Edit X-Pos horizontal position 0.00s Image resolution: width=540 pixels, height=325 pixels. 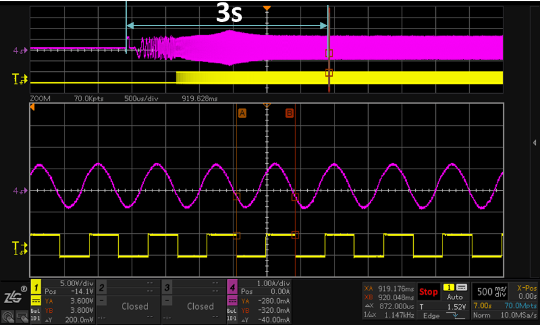527,292
